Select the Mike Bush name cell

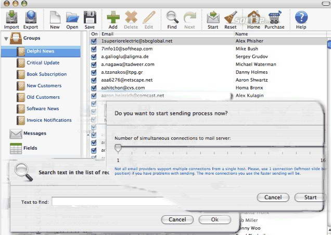pos(247,49)
